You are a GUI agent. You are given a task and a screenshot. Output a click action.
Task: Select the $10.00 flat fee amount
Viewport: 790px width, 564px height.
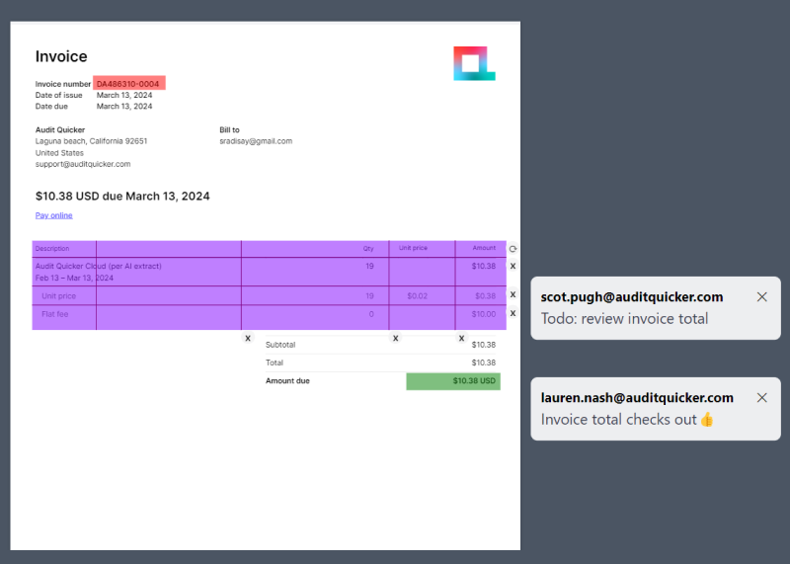(x=484, y=314)
